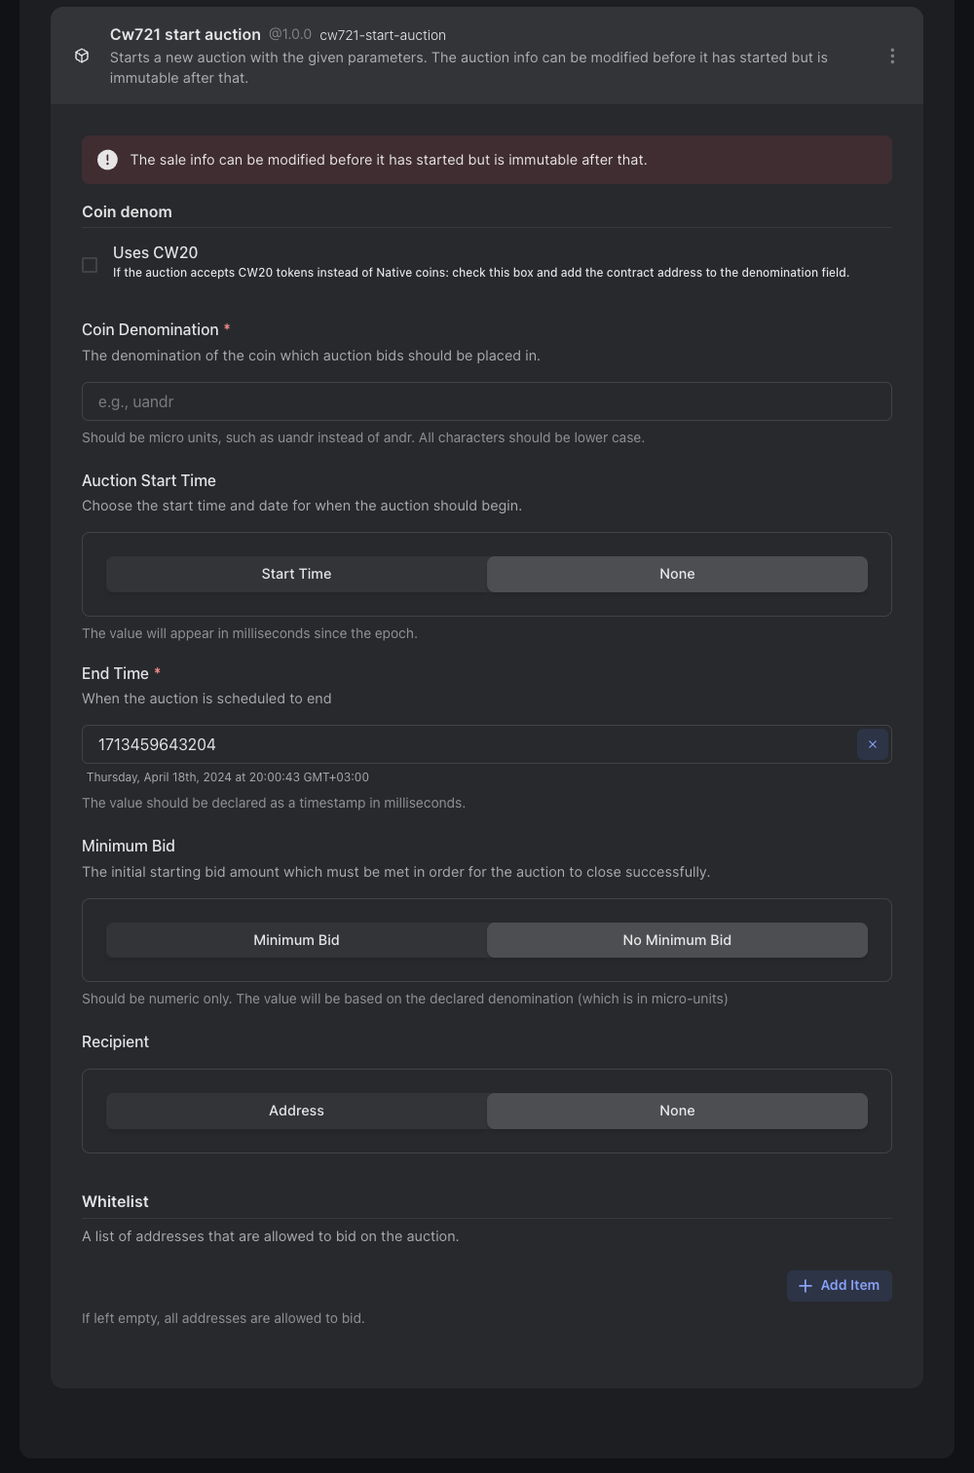The image size is (974, 1473).
Task: Click the cw721-start-auction identifier text
Action: 383,35
